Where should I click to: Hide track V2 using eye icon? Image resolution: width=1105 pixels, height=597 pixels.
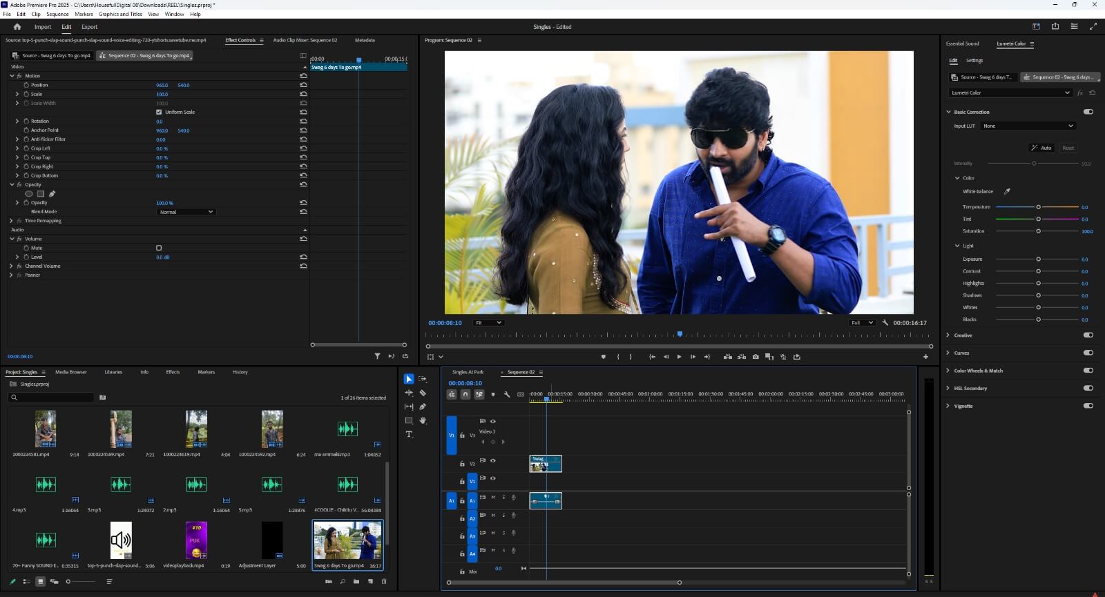click(492, 460)
